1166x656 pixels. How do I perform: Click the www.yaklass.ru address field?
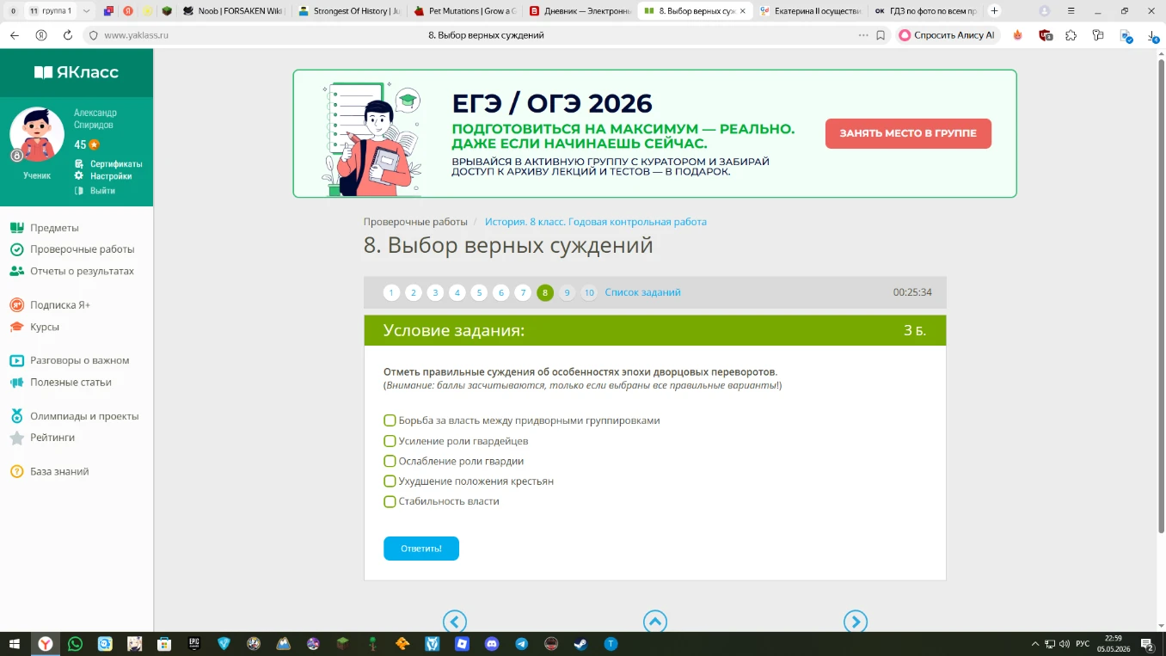pyautogui.click(x=136, y=35)
